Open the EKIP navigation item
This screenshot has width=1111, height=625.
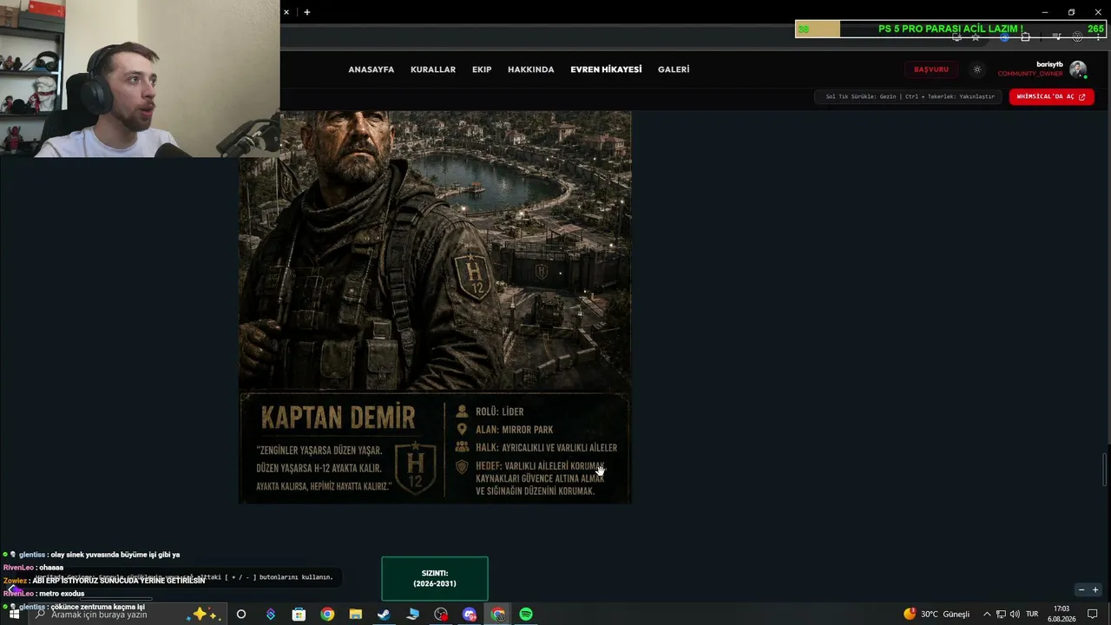pyautogui.click(x=482, y=69)
